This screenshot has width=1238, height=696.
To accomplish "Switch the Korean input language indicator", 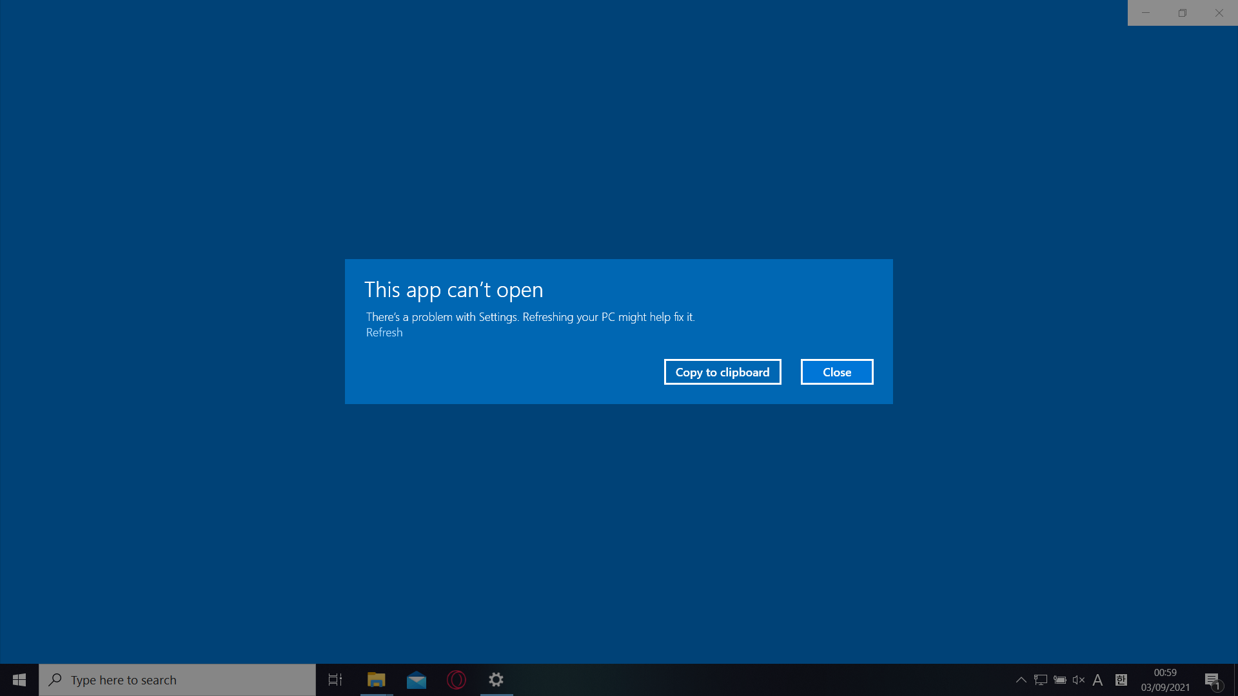I will [x=1121, y=680].
